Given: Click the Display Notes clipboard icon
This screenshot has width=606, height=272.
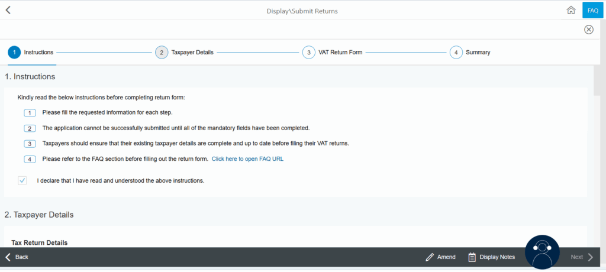Looking at the screenshot, I should pos(472,257).
